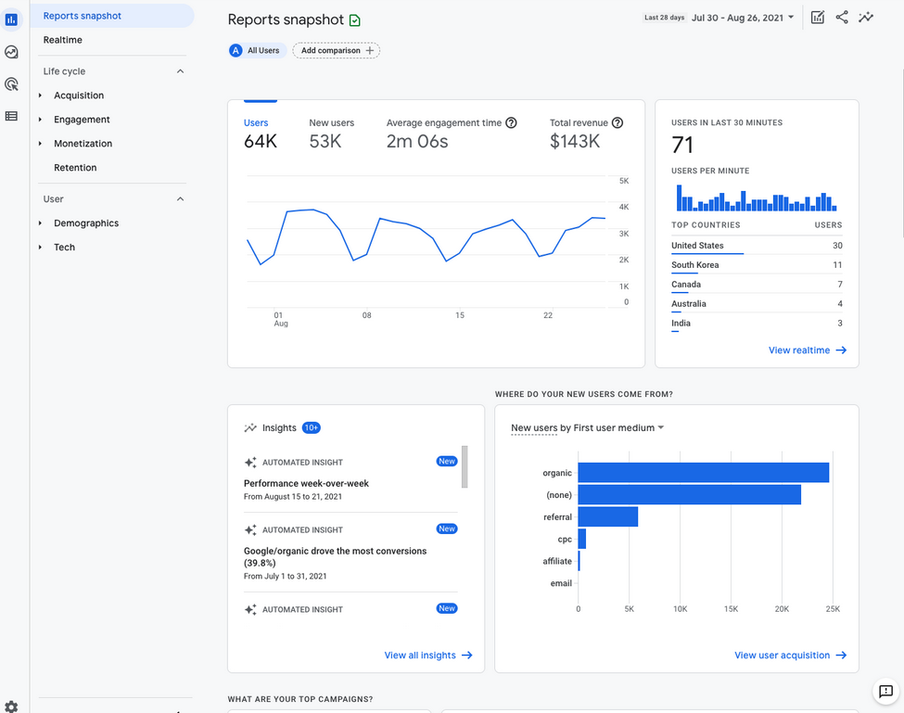Viewport: 904px width, 713px height.
Task: Collapse the Life cycle section
Action: click(180, 71)
